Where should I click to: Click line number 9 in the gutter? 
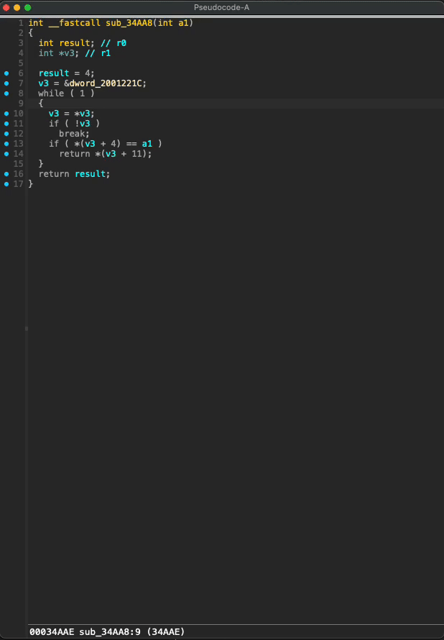pos(21,104)
